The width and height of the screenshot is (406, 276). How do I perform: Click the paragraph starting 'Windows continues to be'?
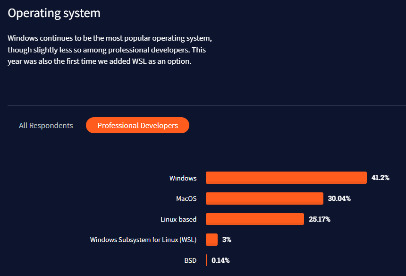click(110, 50)
